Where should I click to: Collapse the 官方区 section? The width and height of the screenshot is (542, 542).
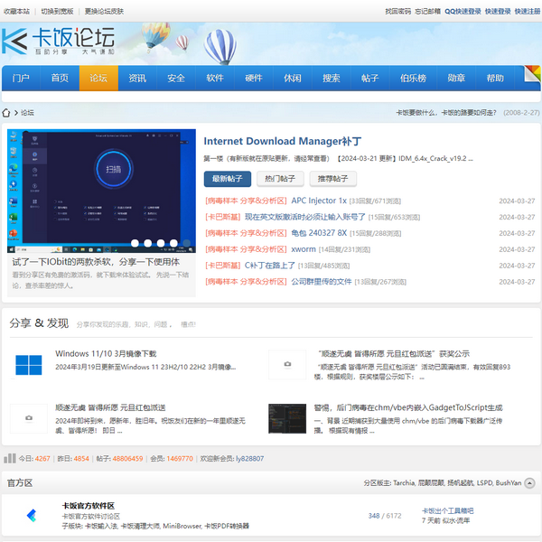(x=529, y=483)
